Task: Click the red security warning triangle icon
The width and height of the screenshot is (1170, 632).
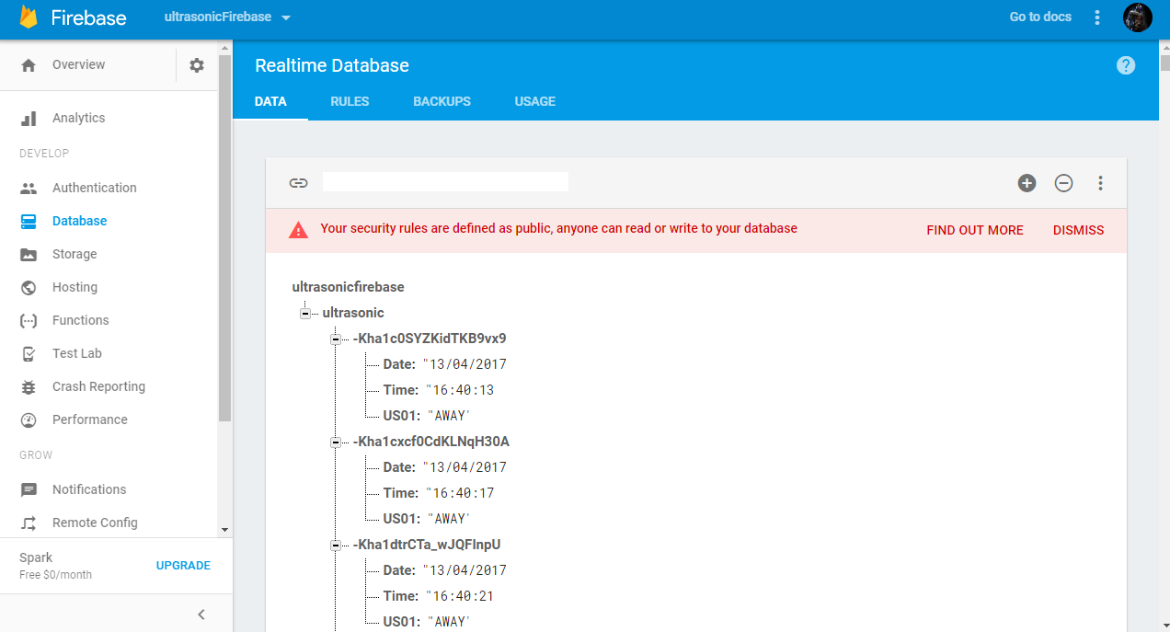Action: pos(298,230)
